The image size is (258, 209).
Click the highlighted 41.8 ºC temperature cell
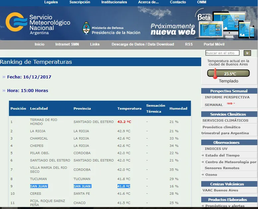(x=124, y=186)
